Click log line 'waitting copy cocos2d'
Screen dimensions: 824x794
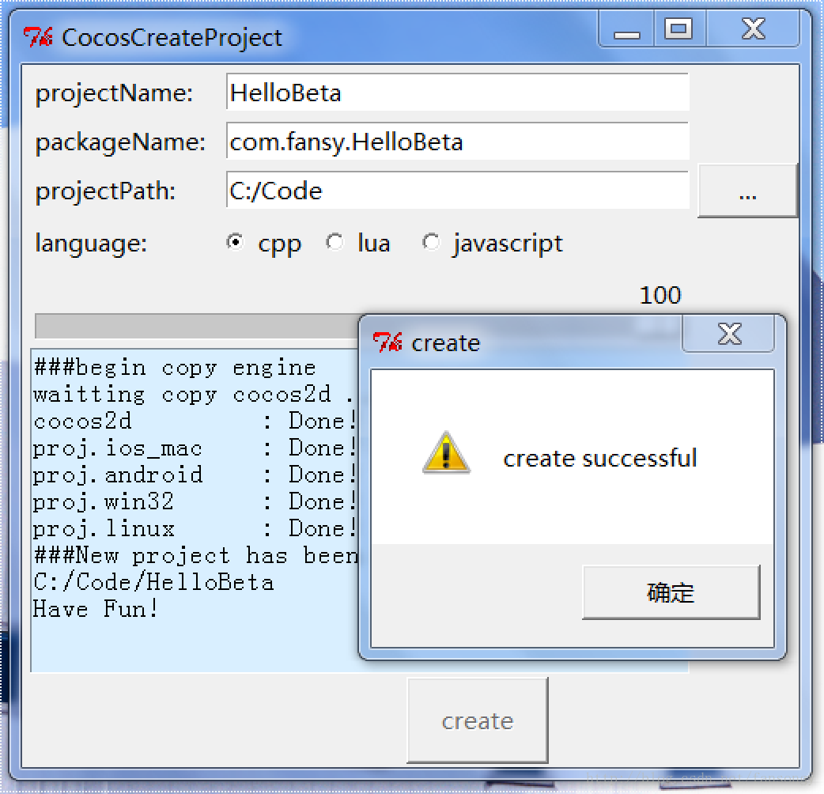182,394
